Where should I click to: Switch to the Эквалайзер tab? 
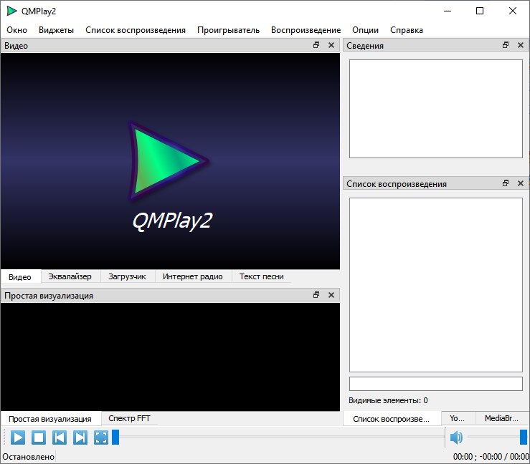point(70,276)
